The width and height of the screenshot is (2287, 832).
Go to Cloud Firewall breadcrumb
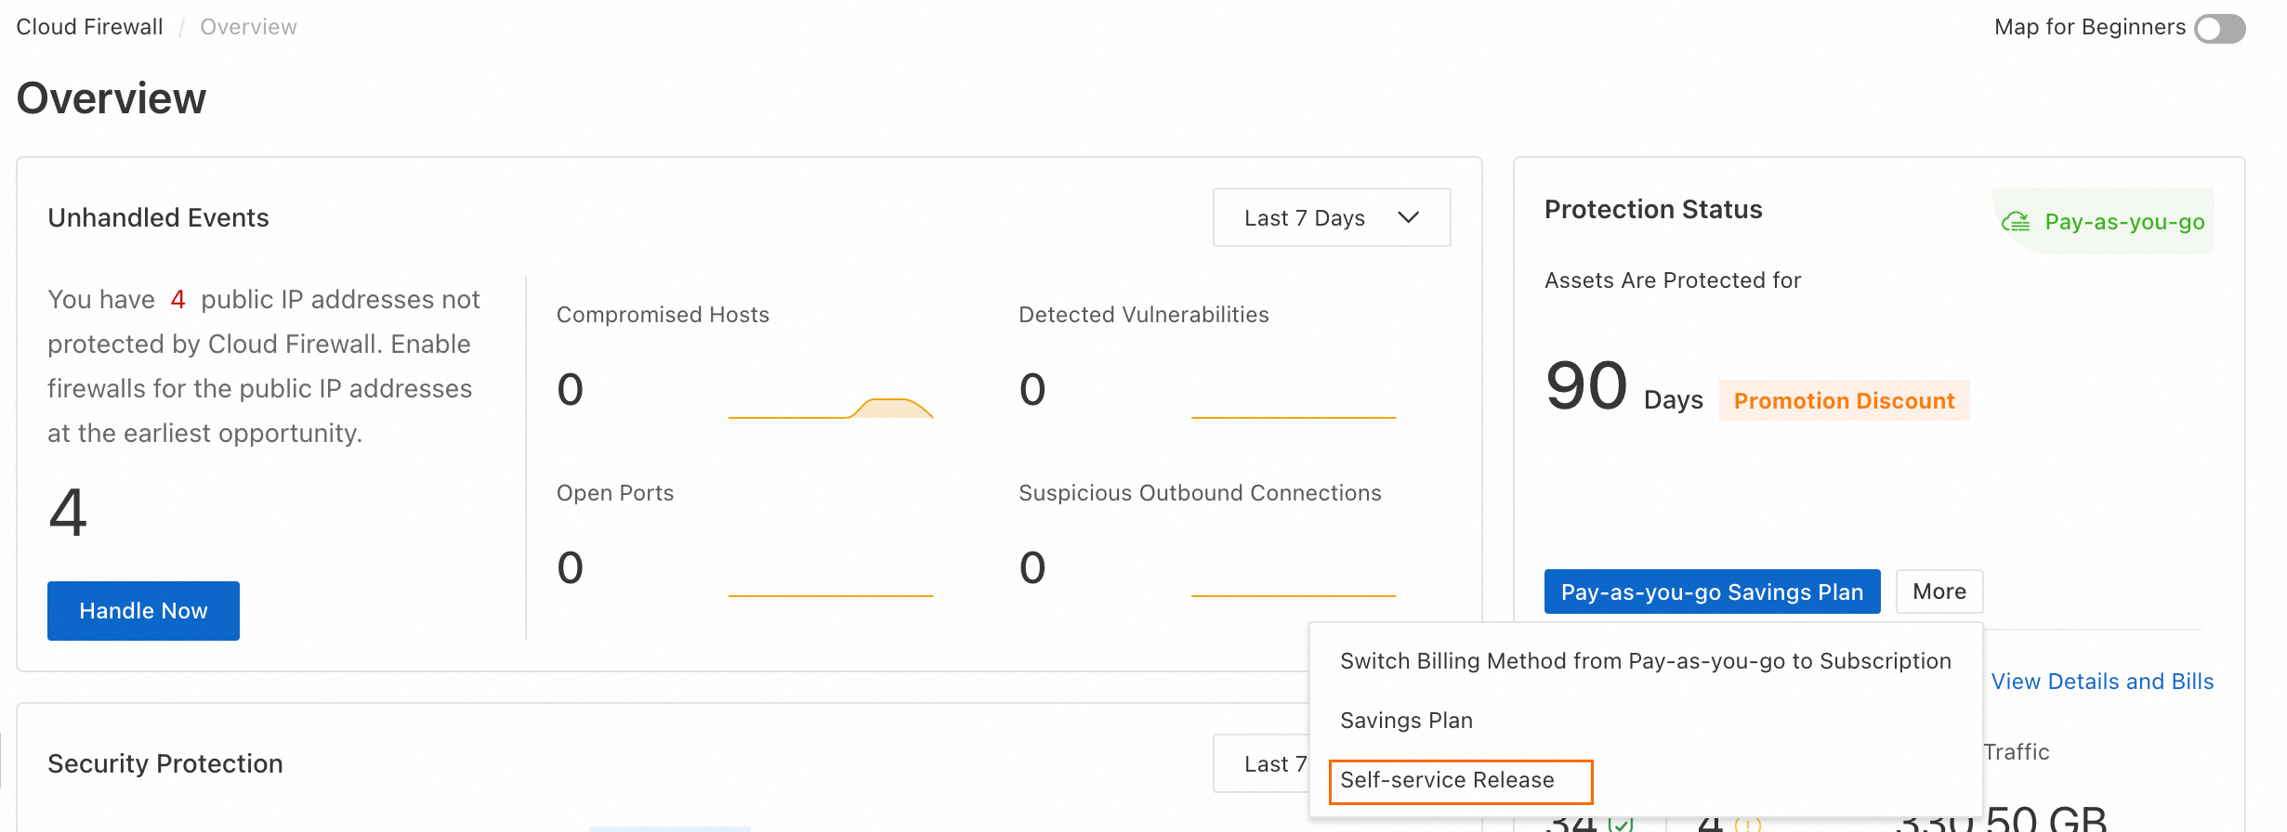coord(89,27)
